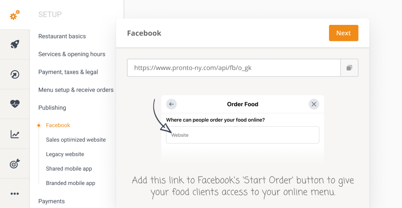The height and width of the screenshot is (208, 402).
Task: Open the line chart reports icon
Action: click(x=15, y=134)
